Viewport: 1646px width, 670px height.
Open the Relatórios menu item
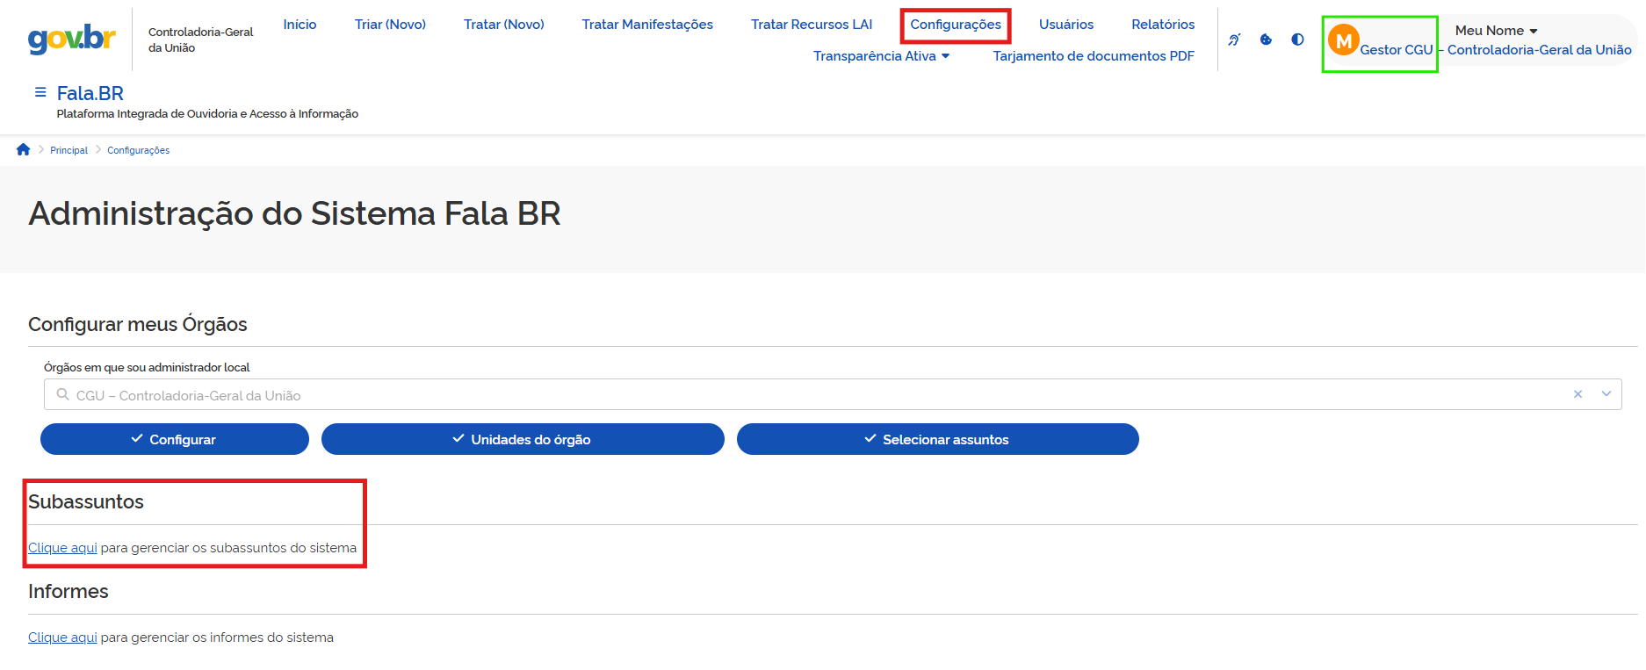(1163, 25)
